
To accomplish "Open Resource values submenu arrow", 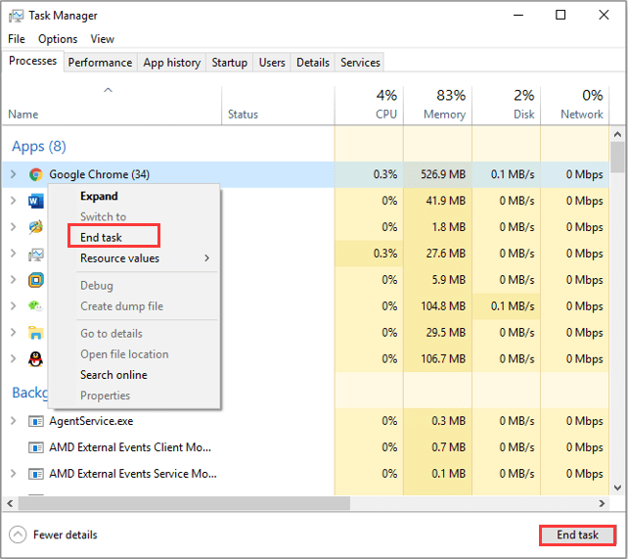I will point(206,258).
